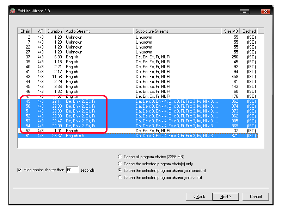Sort by the AR column header
The width and height of the screenshot is (282, 211).
coord(39,31)
